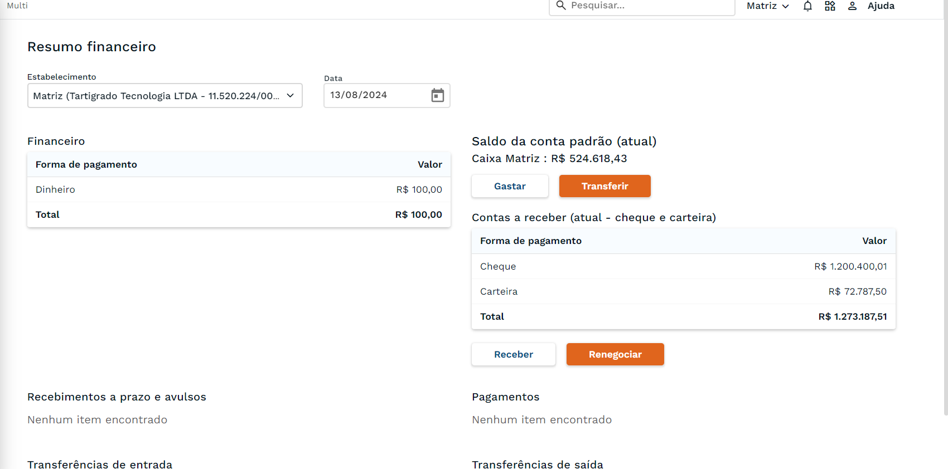Click the Multi link at top left

(17, 6)
